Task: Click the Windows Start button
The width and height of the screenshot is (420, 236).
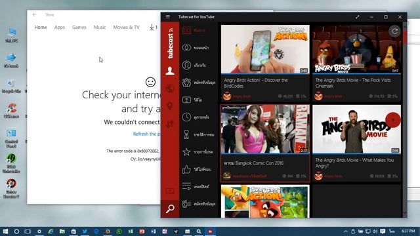Action: [5, 231]
